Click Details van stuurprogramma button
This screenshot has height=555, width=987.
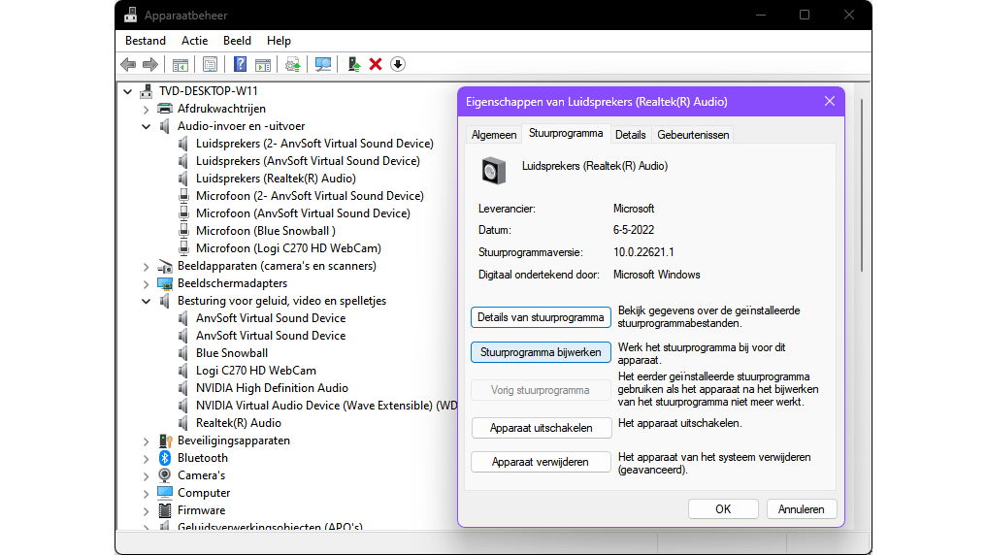click(541, 317)
